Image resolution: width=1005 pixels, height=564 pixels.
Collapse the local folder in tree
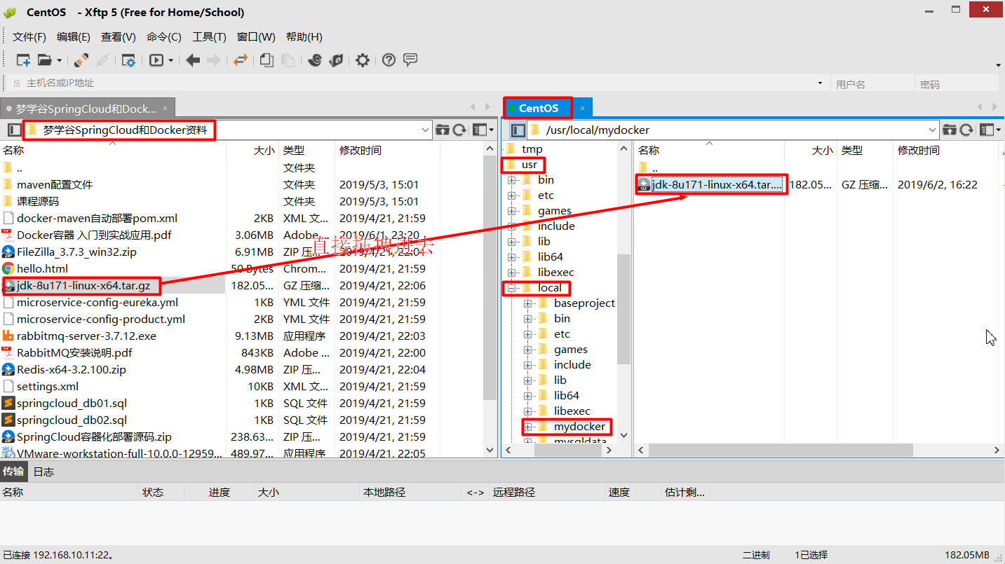click(511, 288)
